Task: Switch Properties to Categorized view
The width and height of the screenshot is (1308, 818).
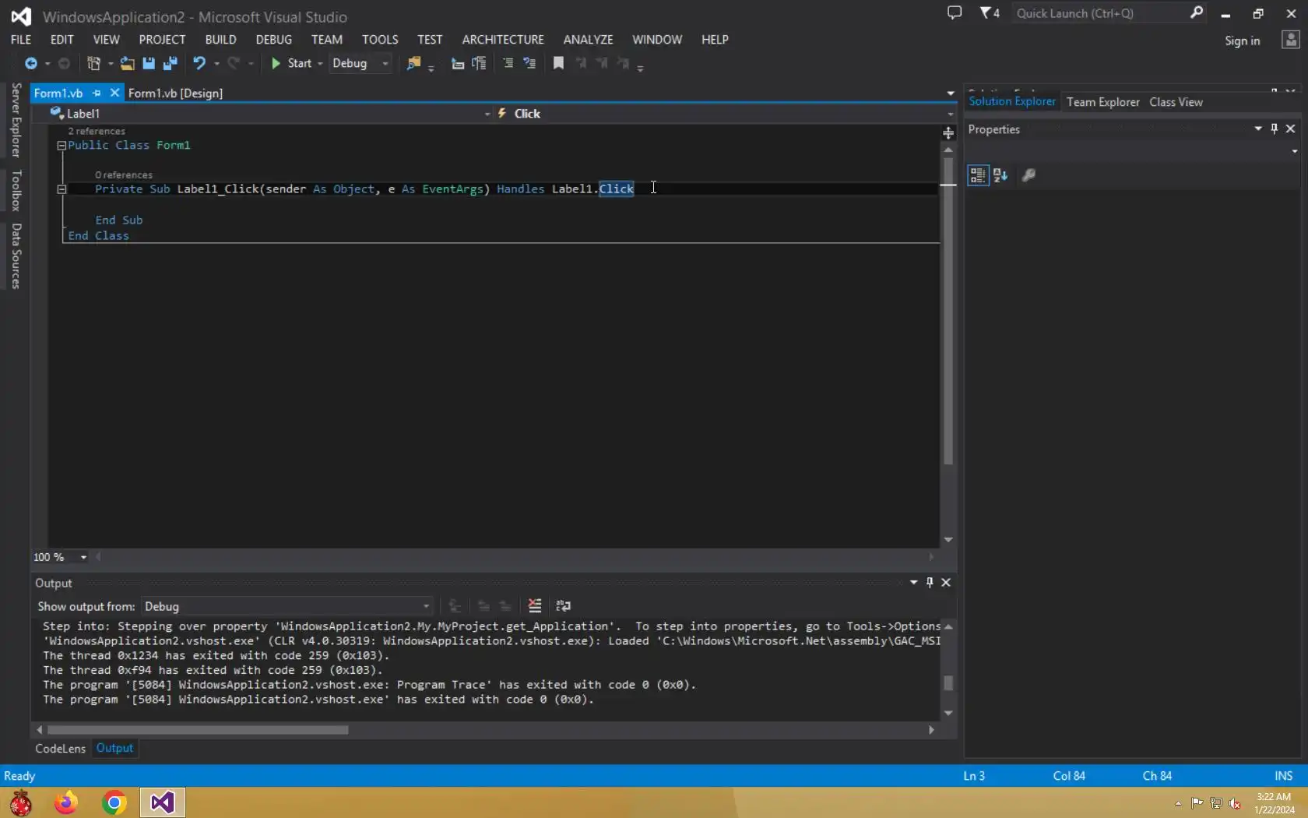Action: [978, 175]
